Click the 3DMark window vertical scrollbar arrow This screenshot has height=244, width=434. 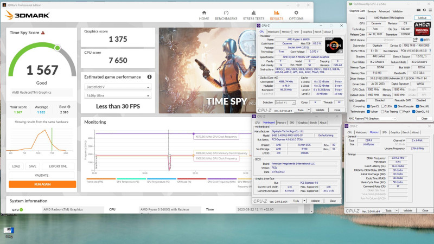pos(311,211)
